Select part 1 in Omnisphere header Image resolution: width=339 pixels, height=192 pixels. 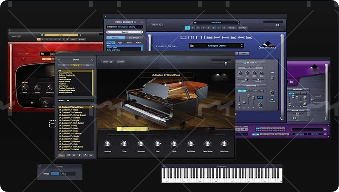pyautogui.click(x=187, y=28)
